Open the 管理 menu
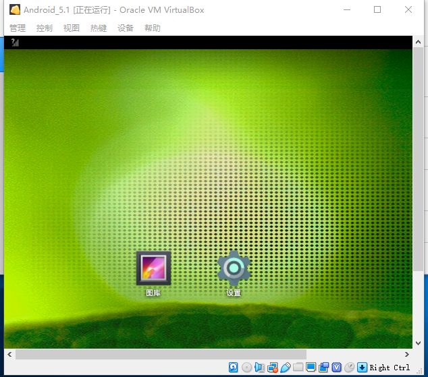The height and width of the screenshot is (377, 428). click(18, 28)
